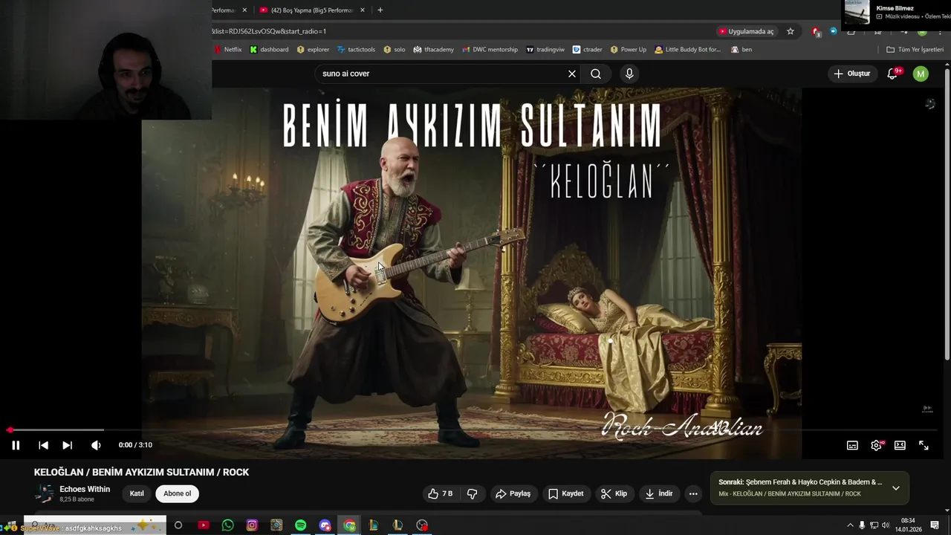Viewport: 951px width, 535px height.
Task: Open the taskbar volume control
Action: [886, 525]
